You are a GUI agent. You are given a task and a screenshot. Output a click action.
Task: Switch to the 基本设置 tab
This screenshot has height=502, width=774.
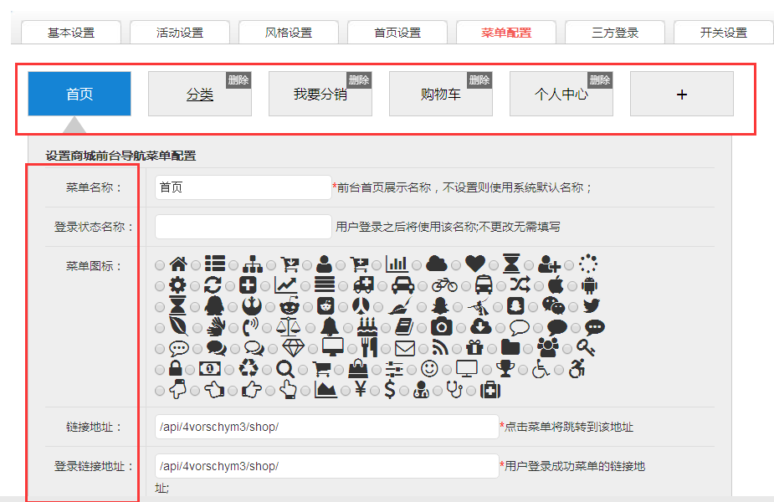point(71,33)
